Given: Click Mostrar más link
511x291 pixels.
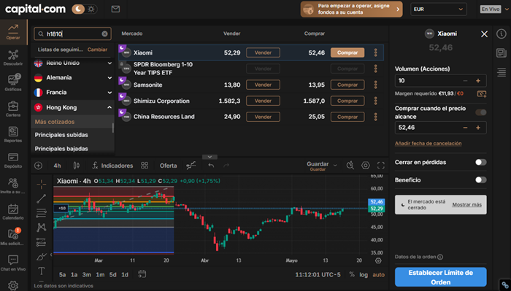Looking at the screenshot, I should [x=466, y=204].
